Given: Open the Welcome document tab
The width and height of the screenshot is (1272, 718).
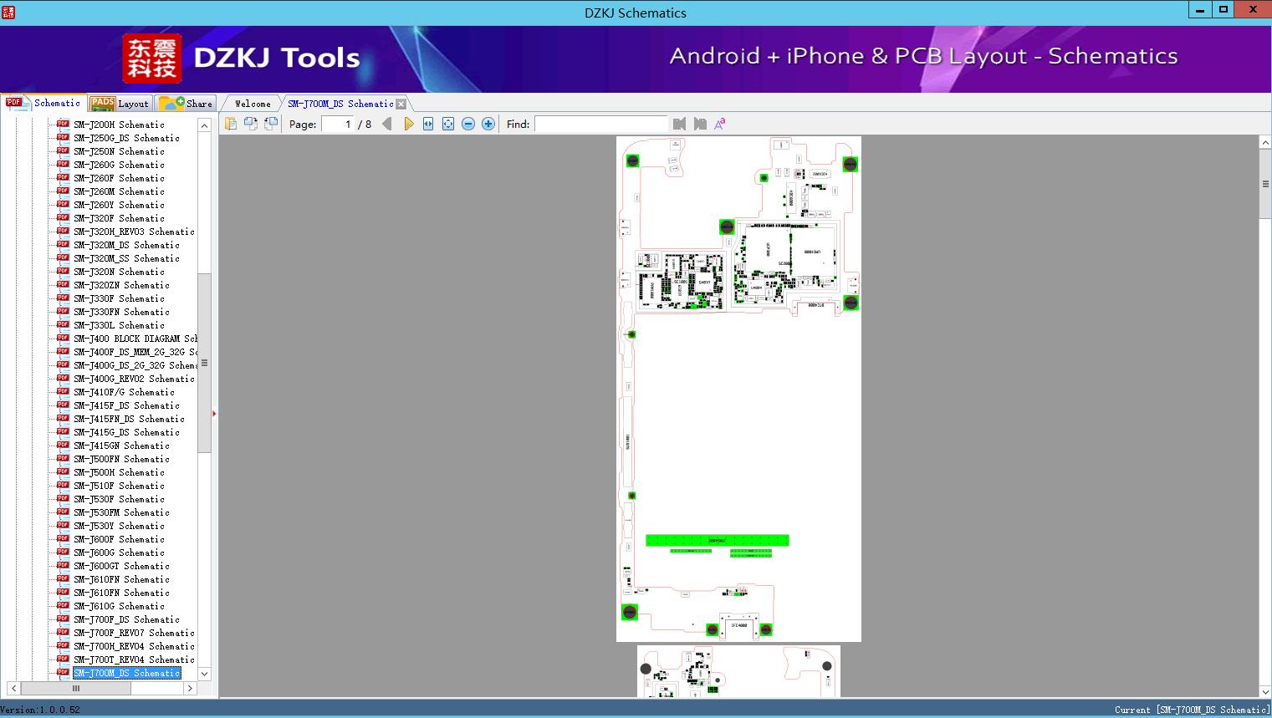Looking at the screenshot, I should point(253,104).
